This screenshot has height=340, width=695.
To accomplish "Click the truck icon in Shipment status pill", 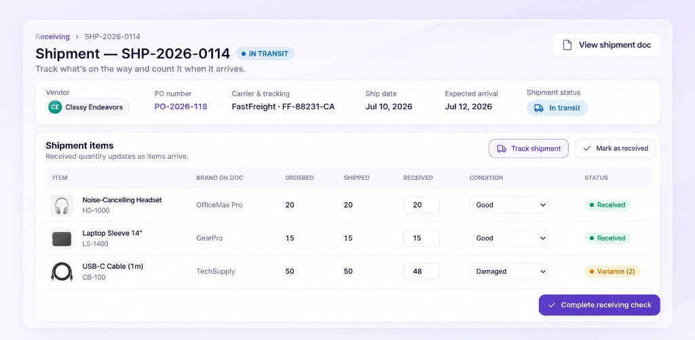I will (538, 108).
